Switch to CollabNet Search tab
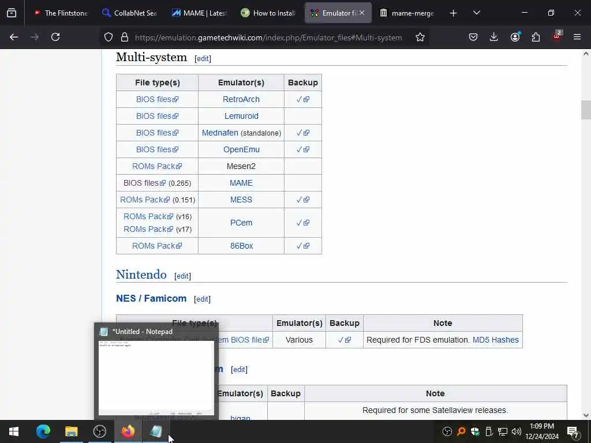Viewport: 591px width, 443px height. pos(129,13)
